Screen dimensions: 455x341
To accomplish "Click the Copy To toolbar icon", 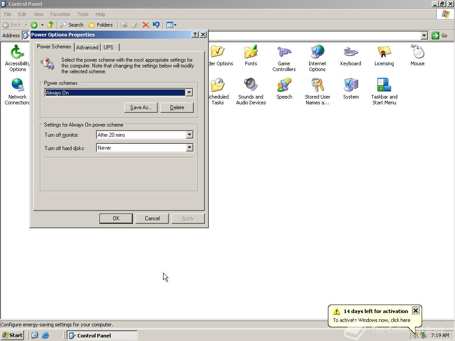I will [x=135, y=25].
